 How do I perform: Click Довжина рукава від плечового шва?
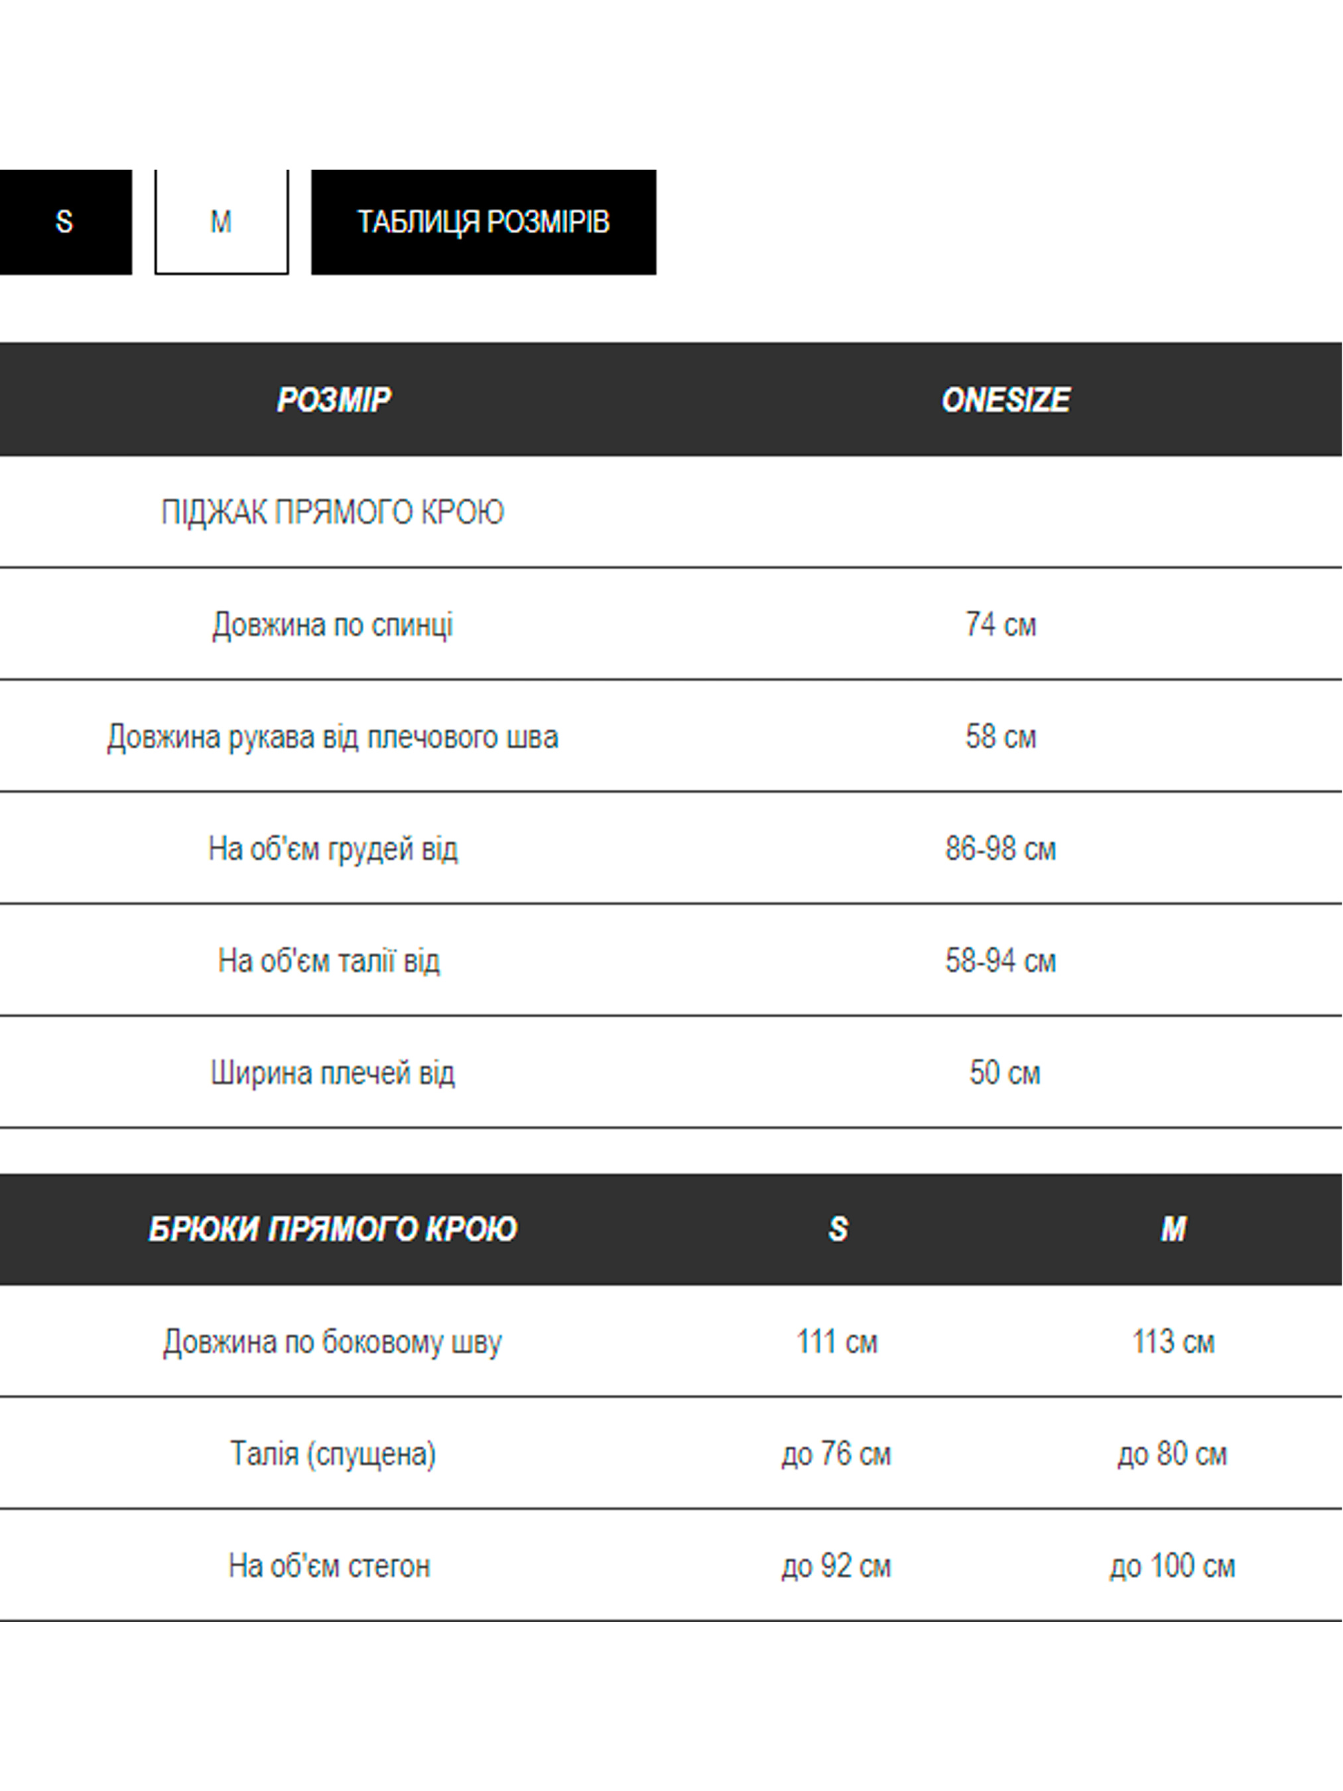(x=333, y=737)
